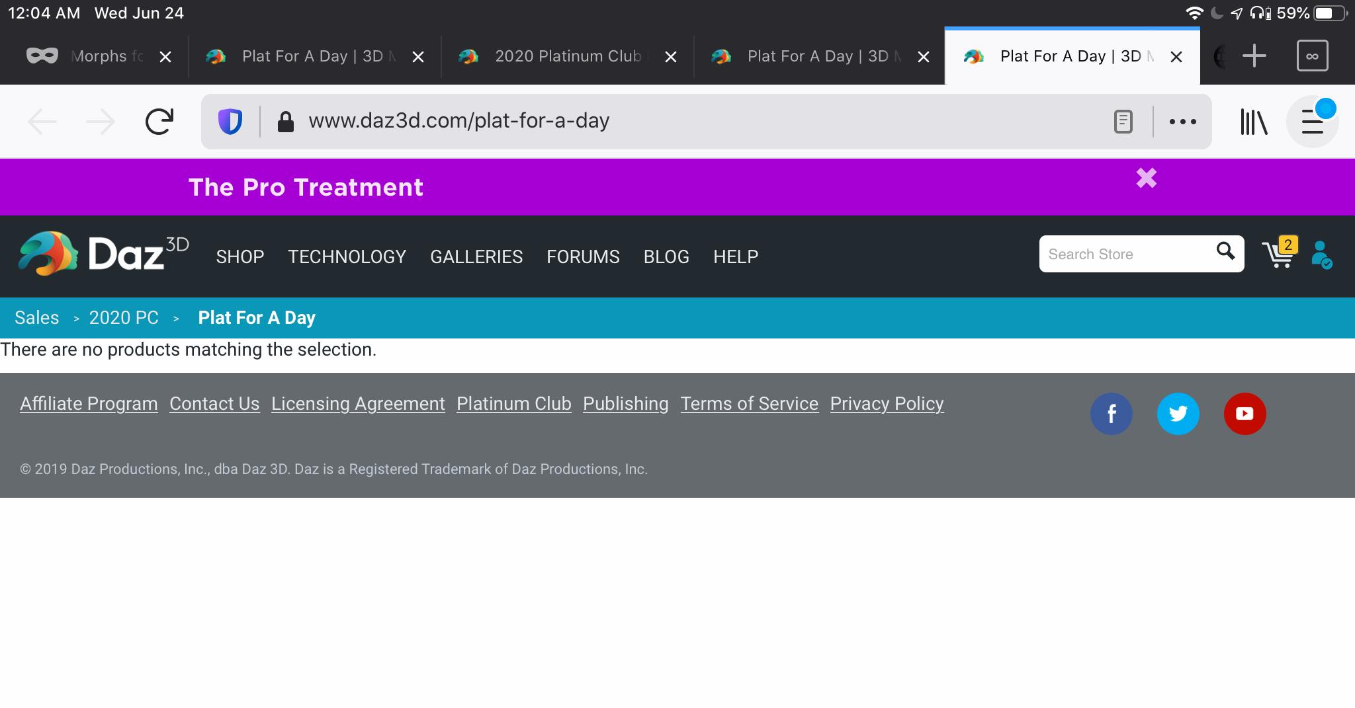
Task: Focus the Search Store field
Action: 1125,255
